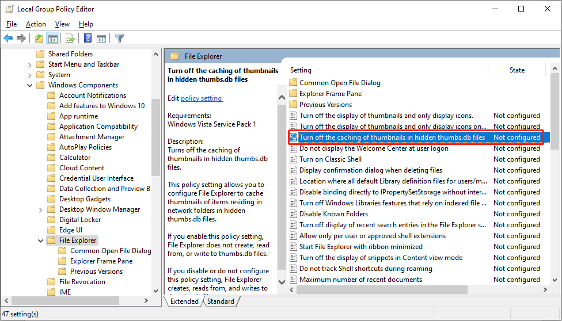The height and width of the screenshot is (321, 562).
Task: Open the Help toolbar icon
Action: click(88, 38)
